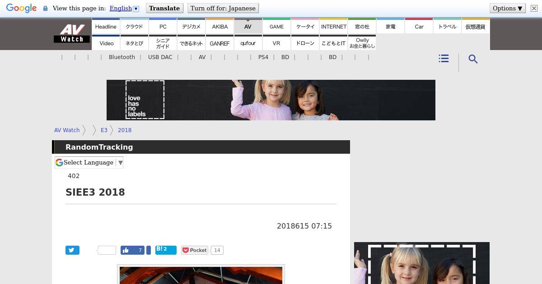This screenshot has width=542, height=284.
Task: Open the hamburger list menu icon
Action: (x=444, y=59)
